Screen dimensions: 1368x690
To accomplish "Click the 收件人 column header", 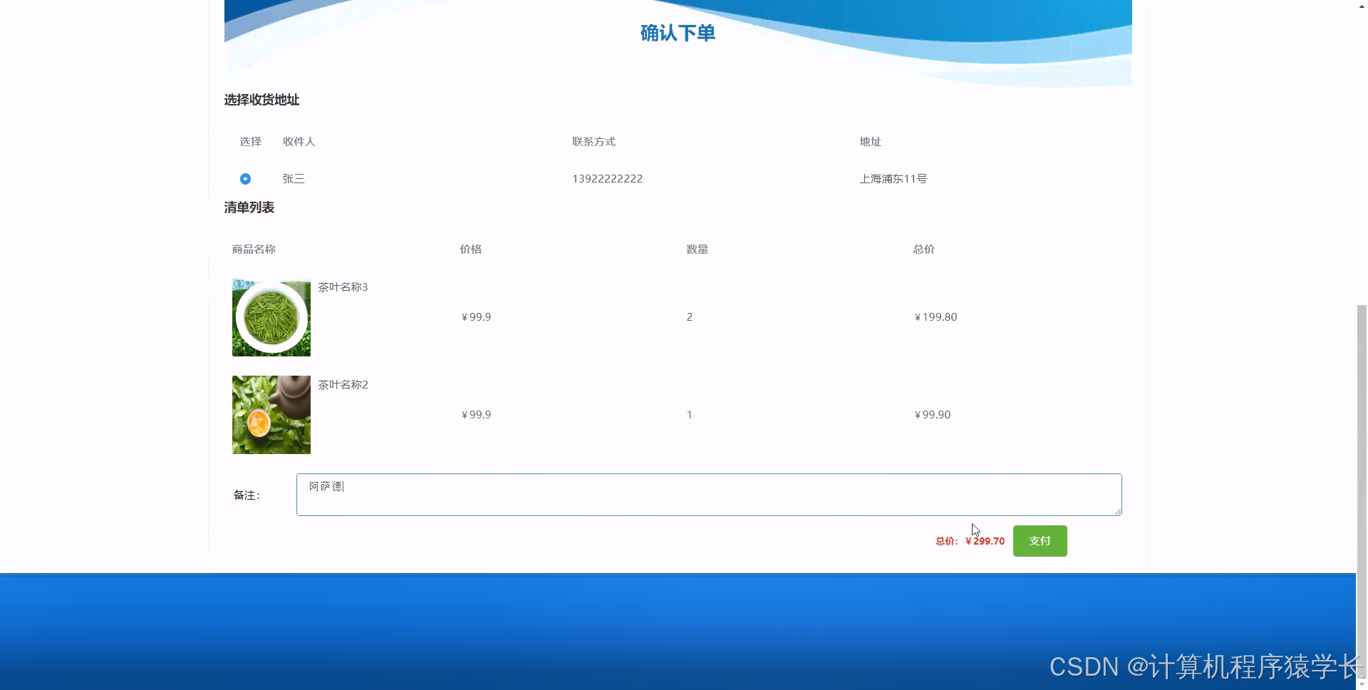I will tap(299, 141).
